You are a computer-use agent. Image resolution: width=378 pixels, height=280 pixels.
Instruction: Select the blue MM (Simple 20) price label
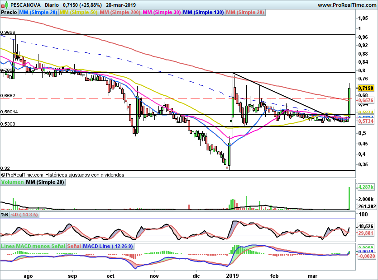(38, 13)
